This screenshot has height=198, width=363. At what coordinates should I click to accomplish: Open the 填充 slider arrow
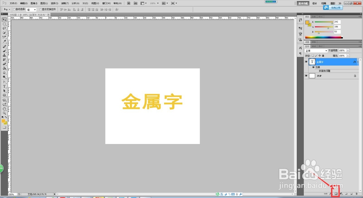pos(348,56)
